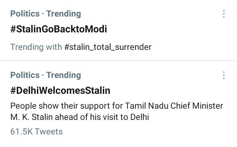The width and height of the screenshot is (237, 147).
Task: Open more options for #DelhiWelcomesStalin trend
Action: coord(224,75)
